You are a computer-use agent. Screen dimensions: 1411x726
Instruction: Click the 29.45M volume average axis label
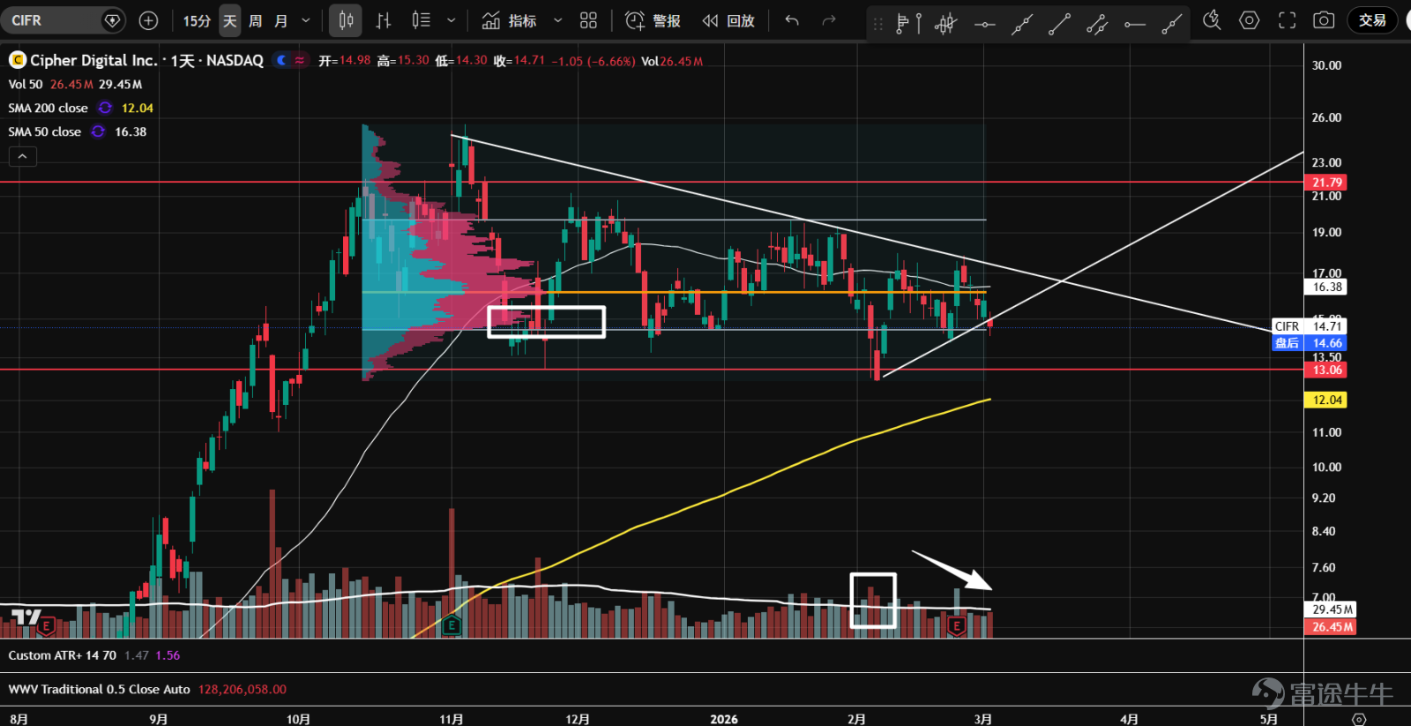pos(1332,610)
